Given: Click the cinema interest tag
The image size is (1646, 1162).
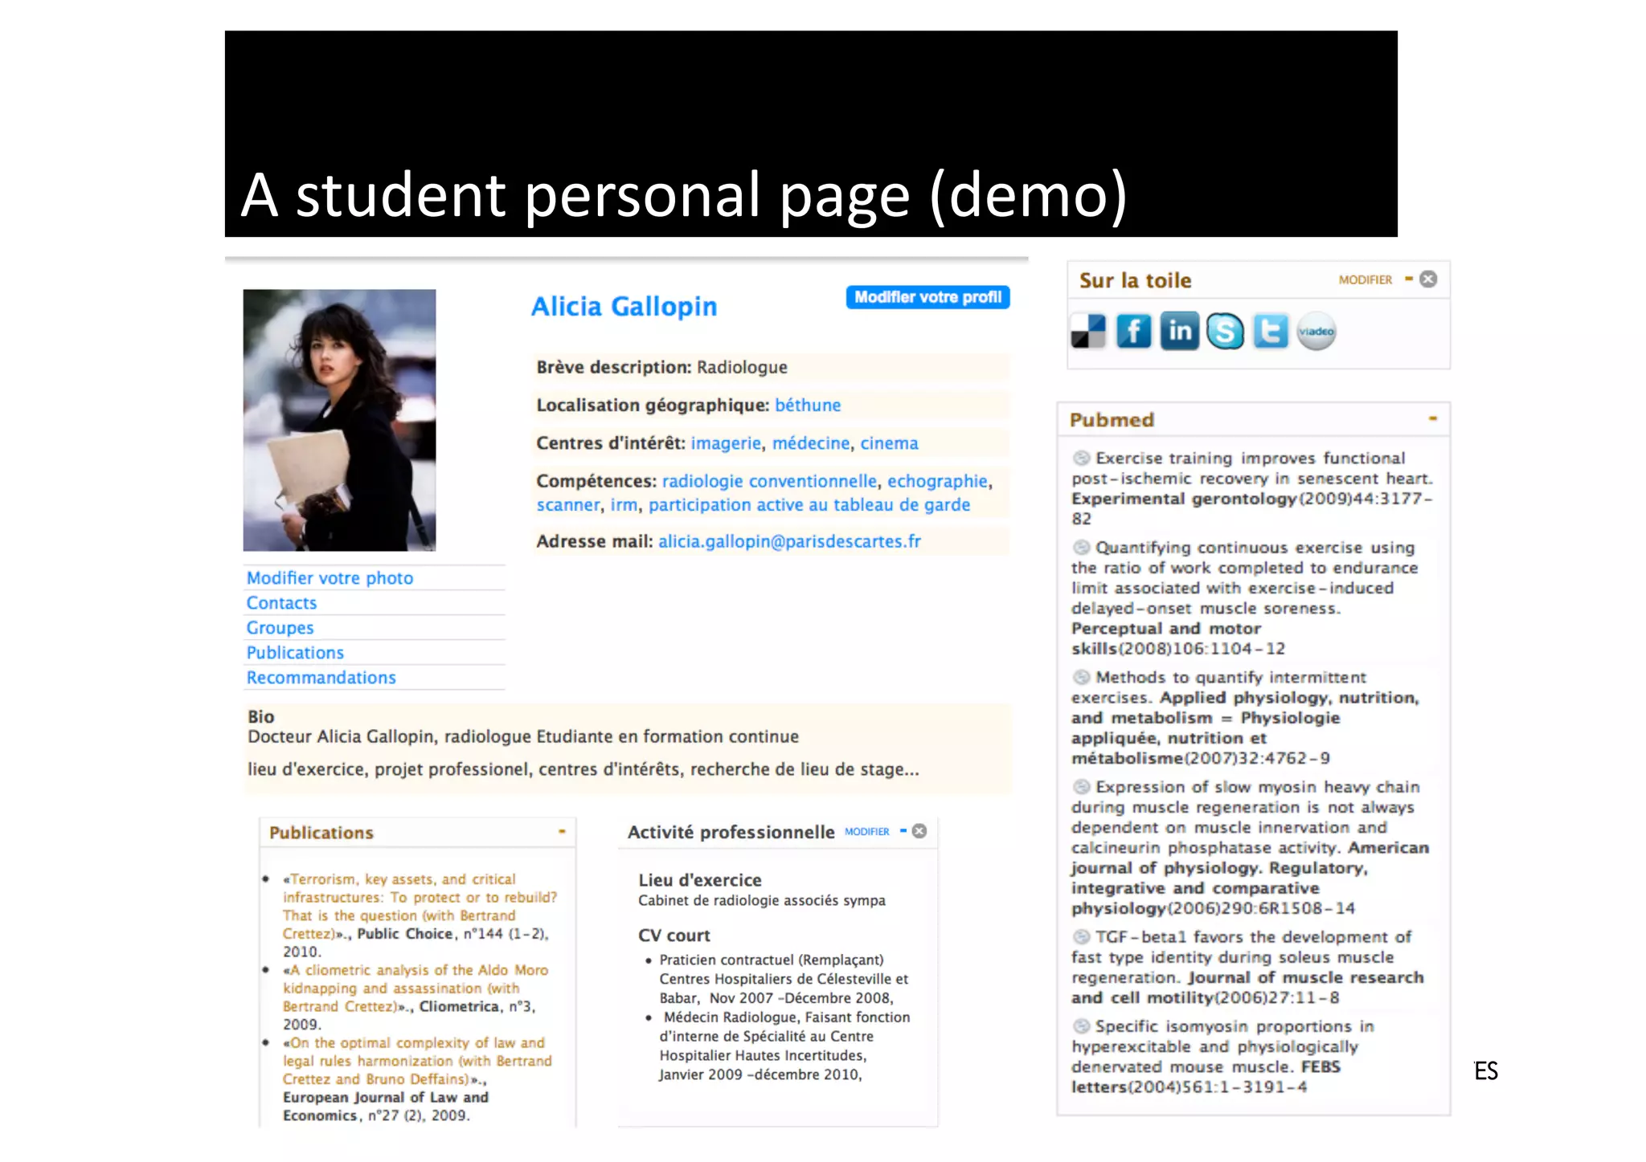Looking at the screenshot, I should (x=889, y=442).
